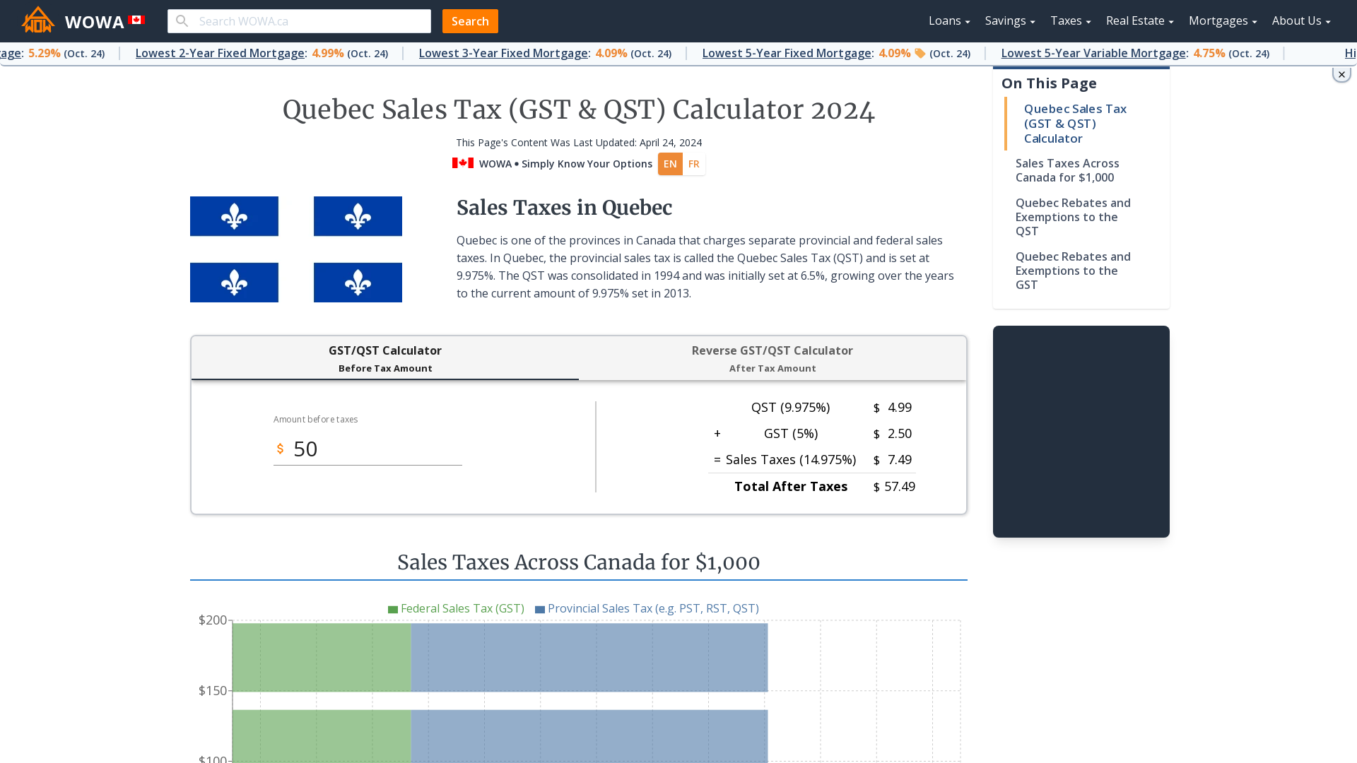Click the Quebec fleur-de-lis top-left icon
1357x763 pixels.
tap(234, 216)
